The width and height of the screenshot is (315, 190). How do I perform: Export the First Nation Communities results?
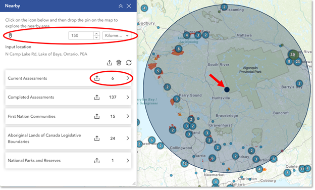click(97, 116)
